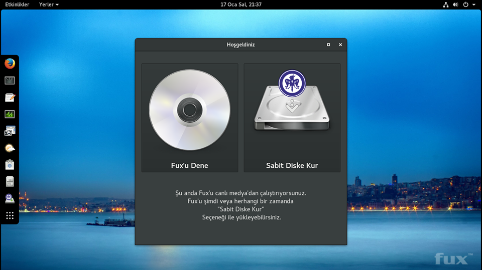This screenshot has width=482, height=270.
Task: Show all applications grid
Action: (10, 215)
